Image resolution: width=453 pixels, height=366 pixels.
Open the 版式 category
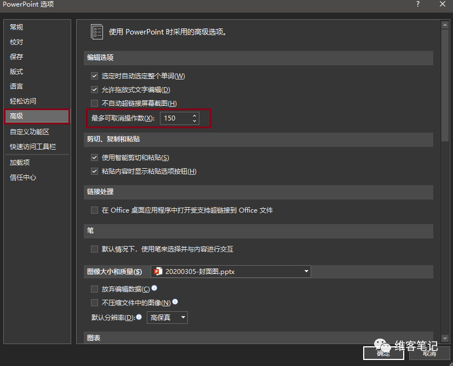(x=37, y=72)
